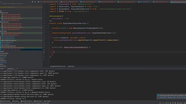Open the TypeScript 3.8.3 tool window button
Image resolution: width=186 pixels, height=104 pixels.
(x=26, y=101)
